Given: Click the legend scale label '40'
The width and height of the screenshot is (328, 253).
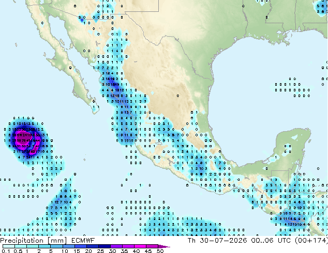Looking at the screenshot, I should click(136, 251).
